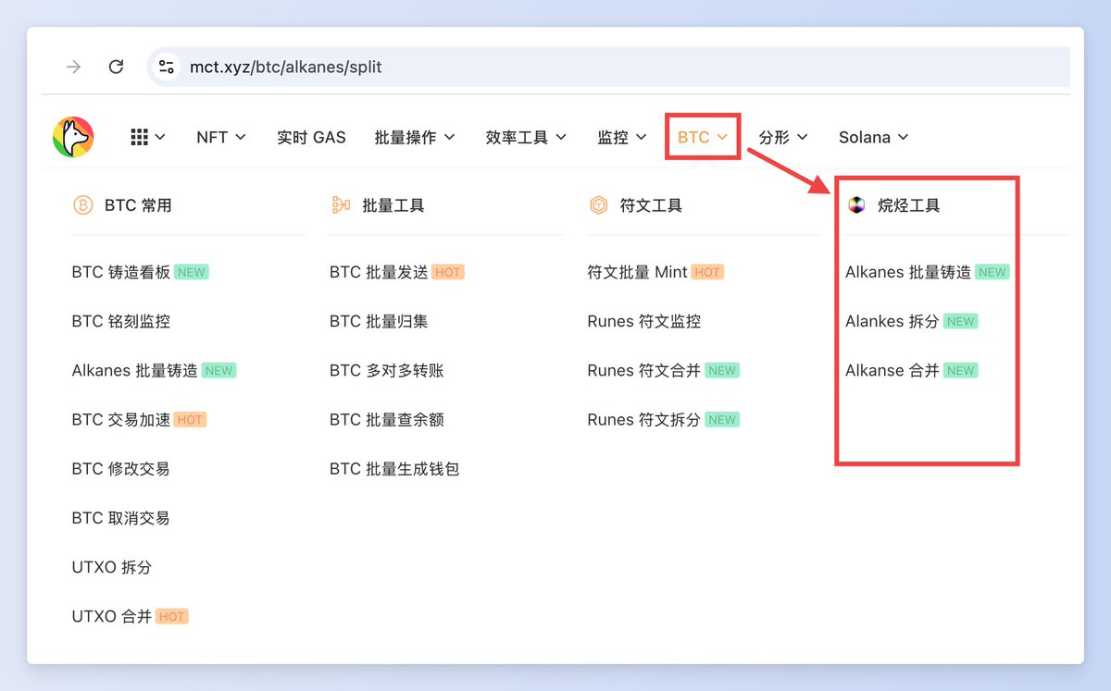Click HOT badge beside BTC 交易加速
The height and width of the screenshot is (691, 1111).
click(190, 420)
